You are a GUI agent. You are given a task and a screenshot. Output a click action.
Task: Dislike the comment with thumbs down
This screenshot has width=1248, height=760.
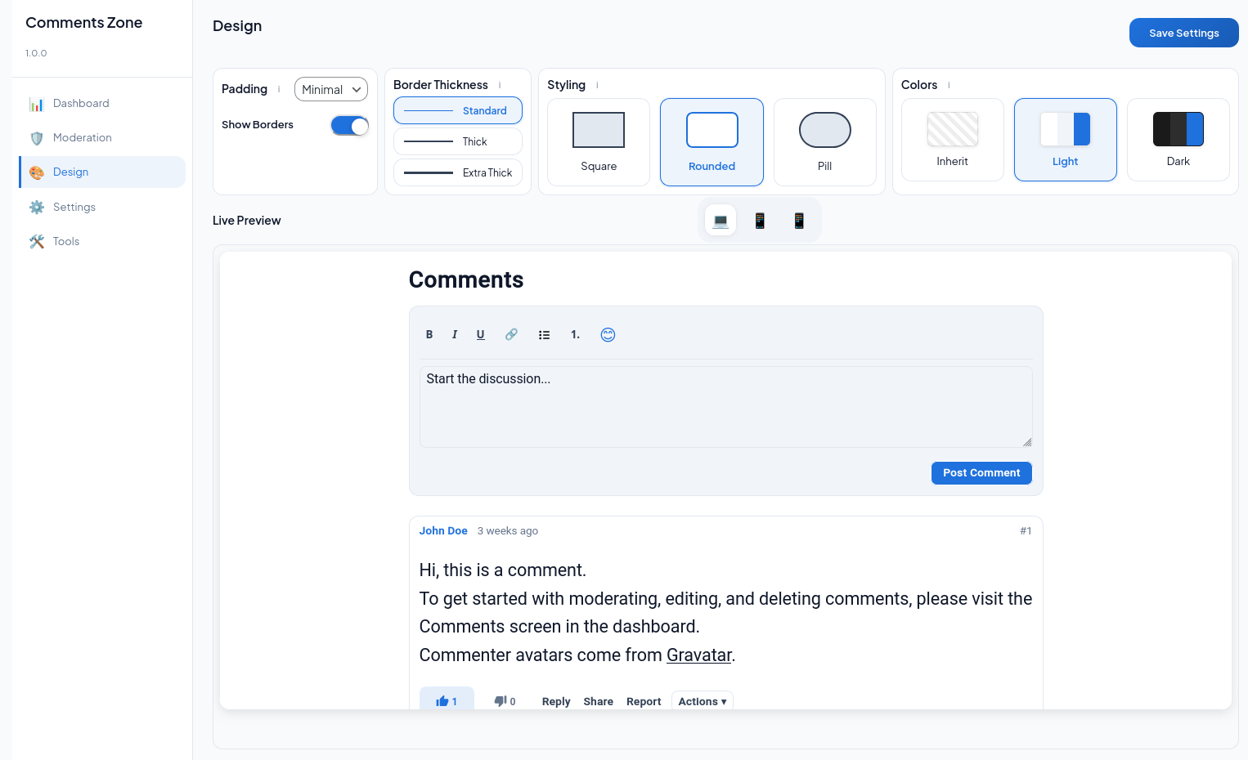[505, 701]
